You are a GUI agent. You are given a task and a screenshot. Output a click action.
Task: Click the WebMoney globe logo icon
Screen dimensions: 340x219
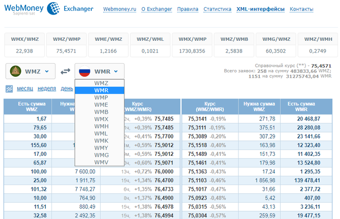[53, 8]
